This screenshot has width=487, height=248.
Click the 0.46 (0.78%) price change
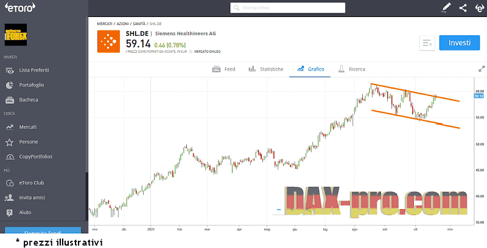tap(170, 45)
